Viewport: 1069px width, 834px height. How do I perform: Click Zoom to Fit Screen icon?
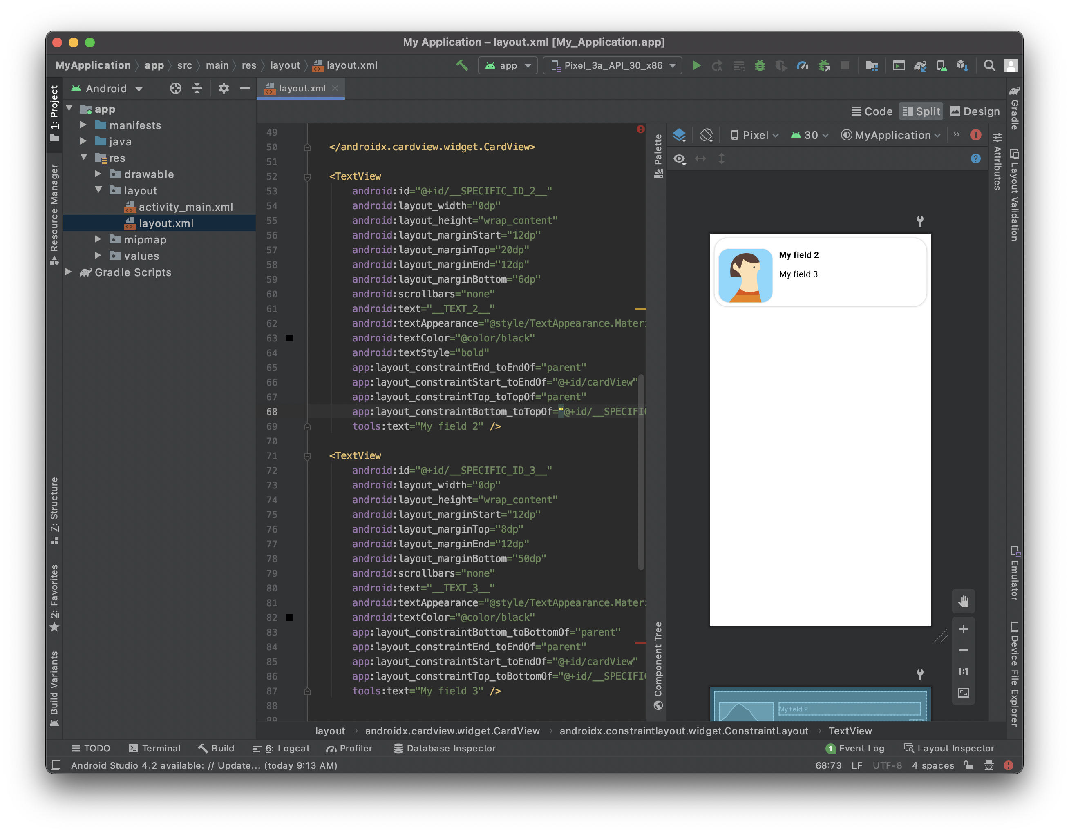(x=963, y=693)
